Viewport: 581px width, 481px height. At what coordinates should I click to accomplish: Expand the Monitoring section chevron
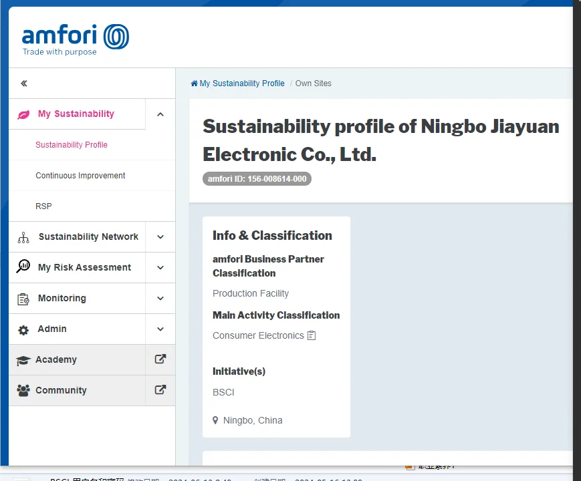(160, 299)
